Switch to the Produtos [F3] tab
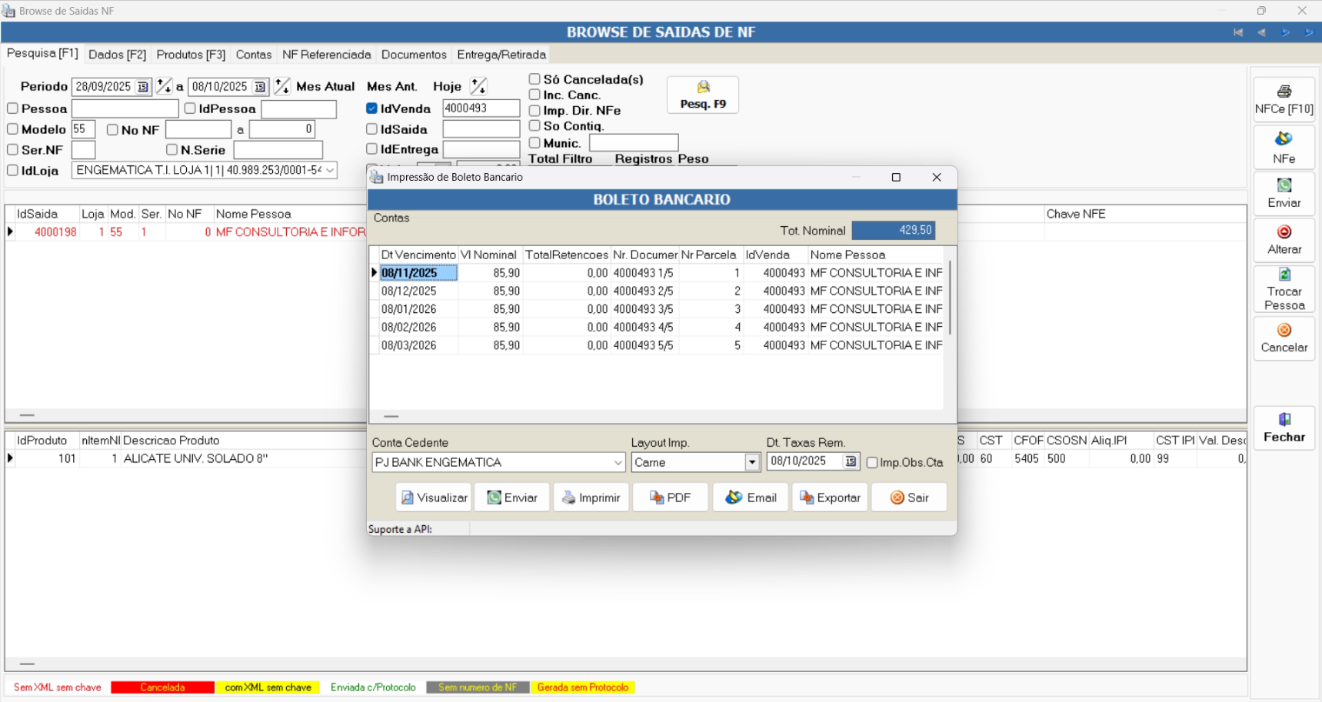The image size is (1322, 702). [x=191, y=55]
